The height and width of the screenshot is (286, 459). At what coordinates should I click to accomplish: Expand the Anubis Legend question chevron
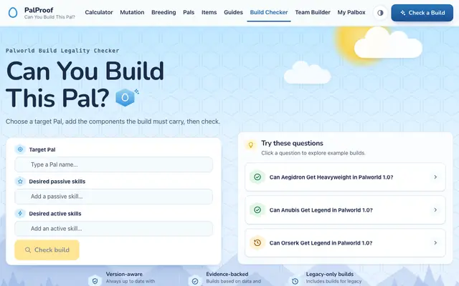pos(435,209)
